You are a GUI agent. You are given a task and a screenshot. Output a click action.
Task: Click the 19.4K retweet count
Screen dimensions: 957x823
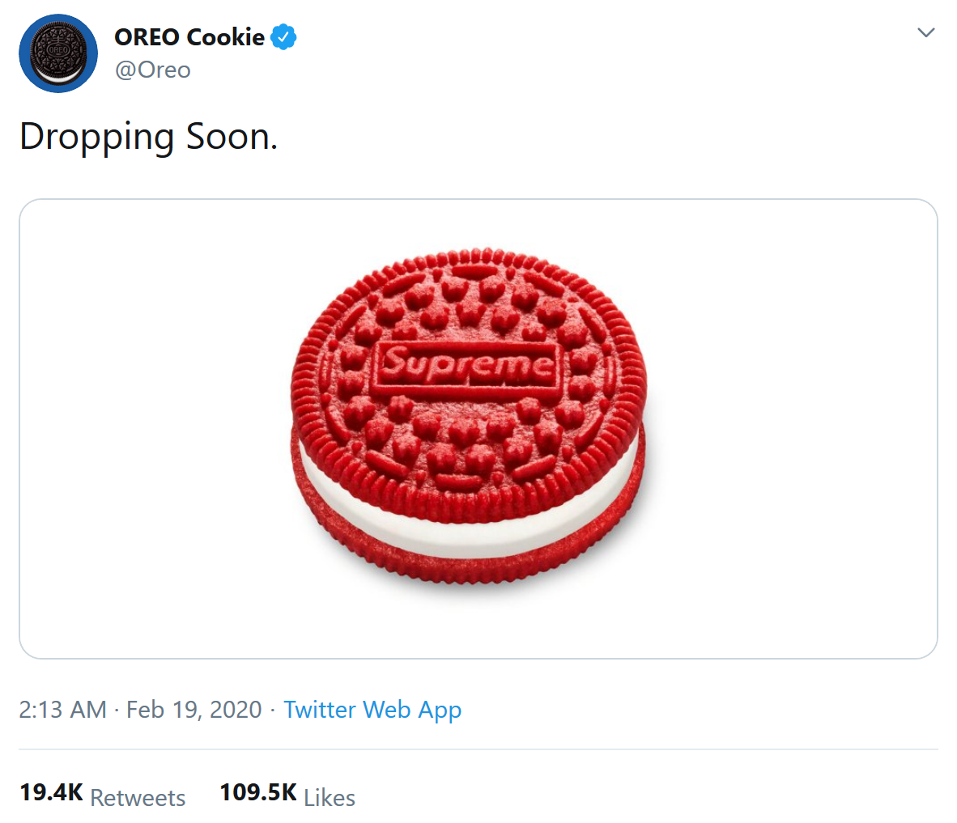tap(51, 792)
